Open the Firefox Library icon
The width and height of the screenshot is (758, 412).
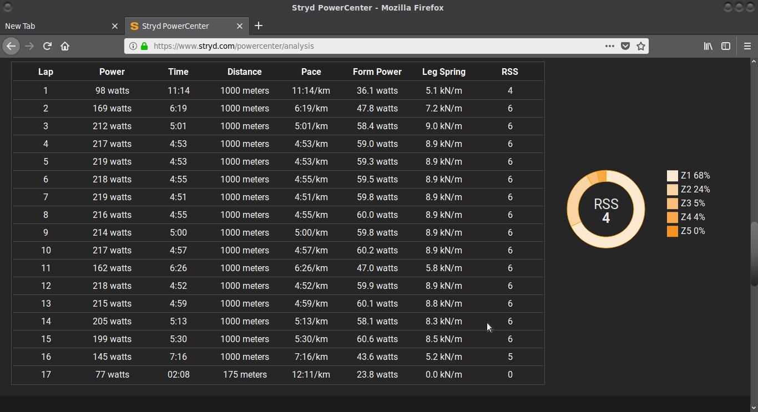[x=708, y=46]
